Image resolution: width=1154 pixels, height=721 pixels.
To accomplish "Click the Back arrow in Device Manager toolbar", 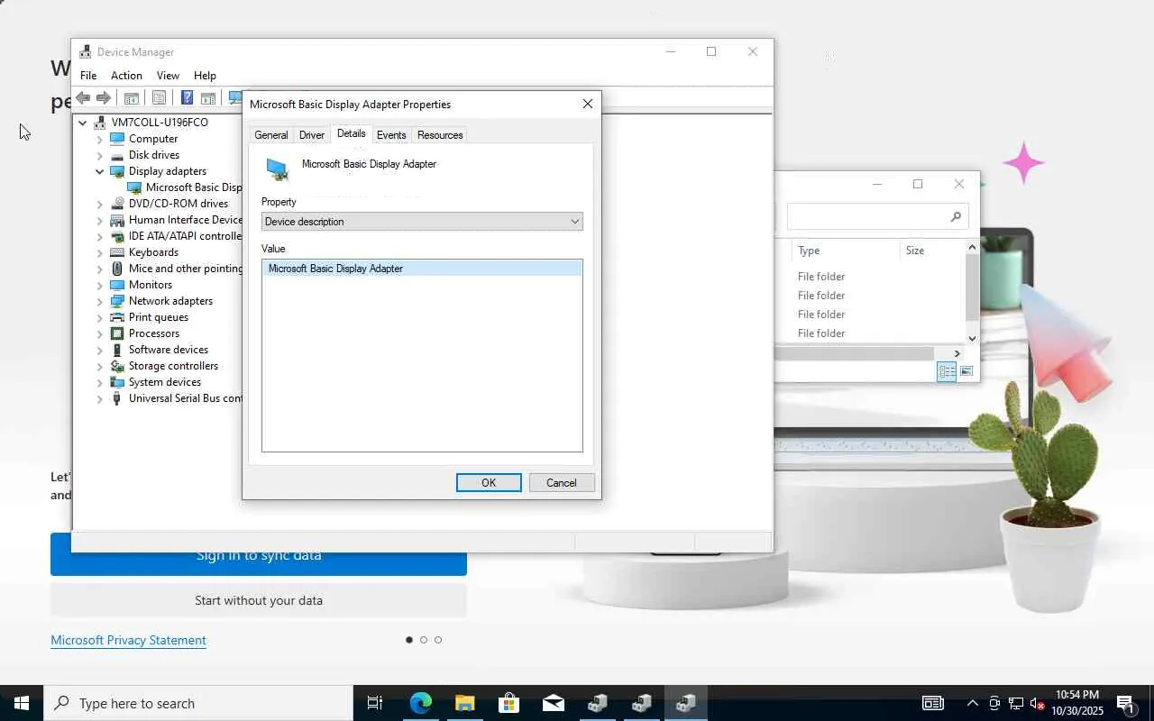I will tap(83, 98).
